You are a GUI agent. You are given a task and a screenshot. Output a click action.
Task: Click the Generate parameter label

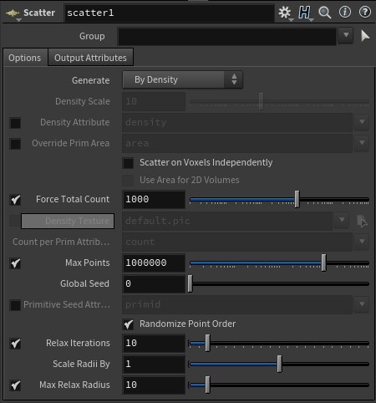tap(91, 80)
